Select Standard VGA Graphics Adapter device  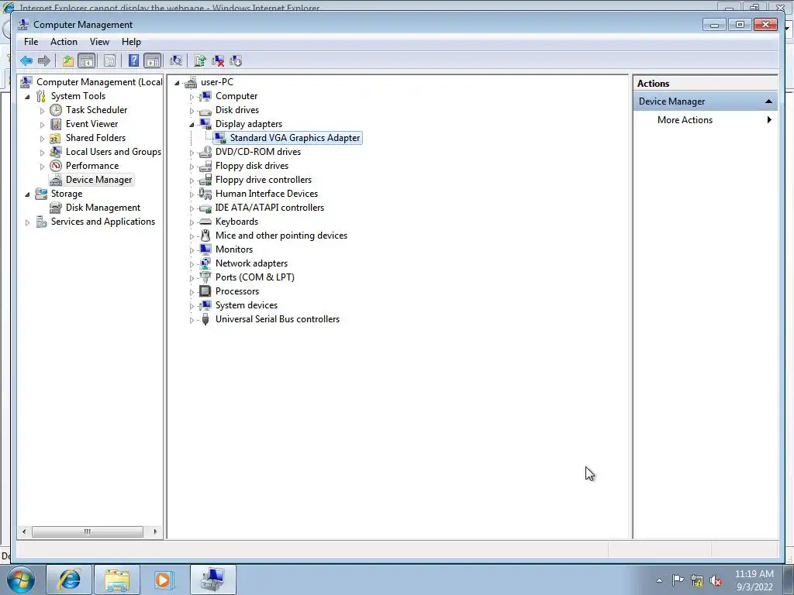click(295, 138)
